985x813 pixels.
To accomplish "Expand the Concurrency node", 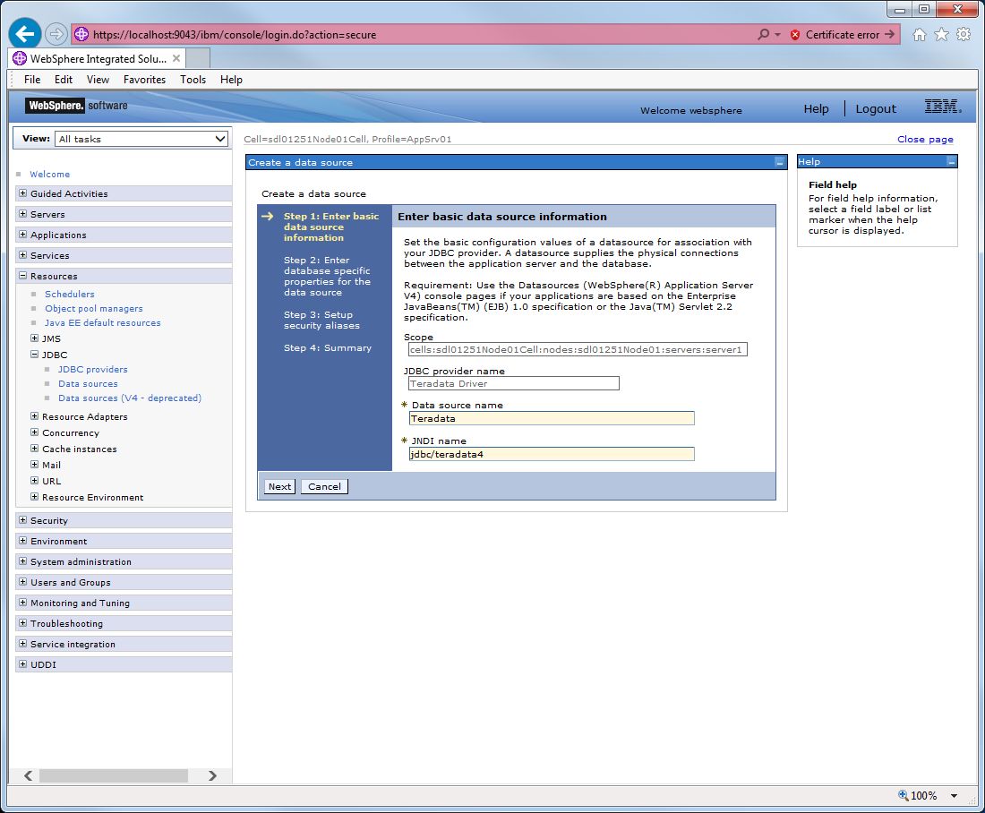I will [x=35, y=432].
